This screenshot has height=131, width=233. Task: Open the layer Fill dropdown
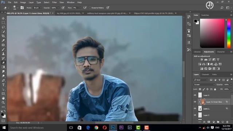point(231,89)
